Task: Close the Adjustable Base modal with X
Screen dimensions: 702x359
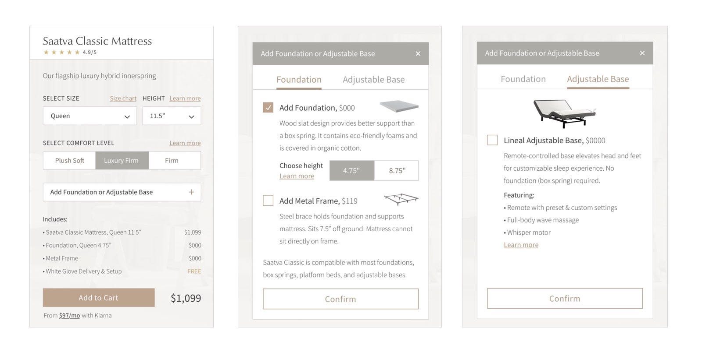Action: click(642, 53)
